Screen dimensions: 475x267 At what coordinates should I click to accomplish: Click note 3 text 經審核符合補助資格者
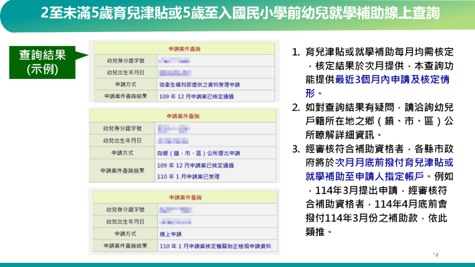pyautogui.click(x=355, y=149)
